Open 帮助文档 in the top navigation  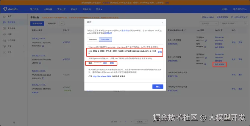(x=87, y=10)
